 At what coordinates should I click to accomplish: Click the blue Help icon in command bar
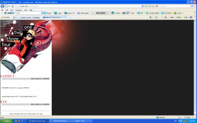(191, 17)
